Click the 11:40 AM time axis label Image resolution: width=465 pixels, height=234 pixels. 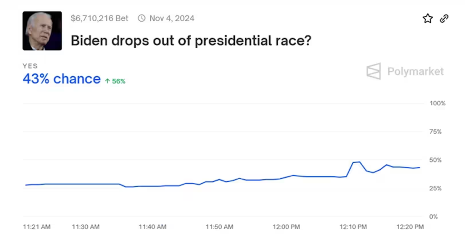153,226
